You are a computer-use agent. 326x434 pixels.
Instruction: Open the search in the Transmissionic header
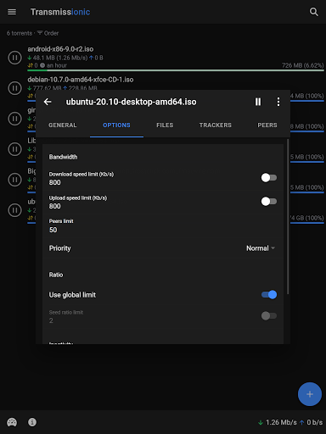coord(314,12)
